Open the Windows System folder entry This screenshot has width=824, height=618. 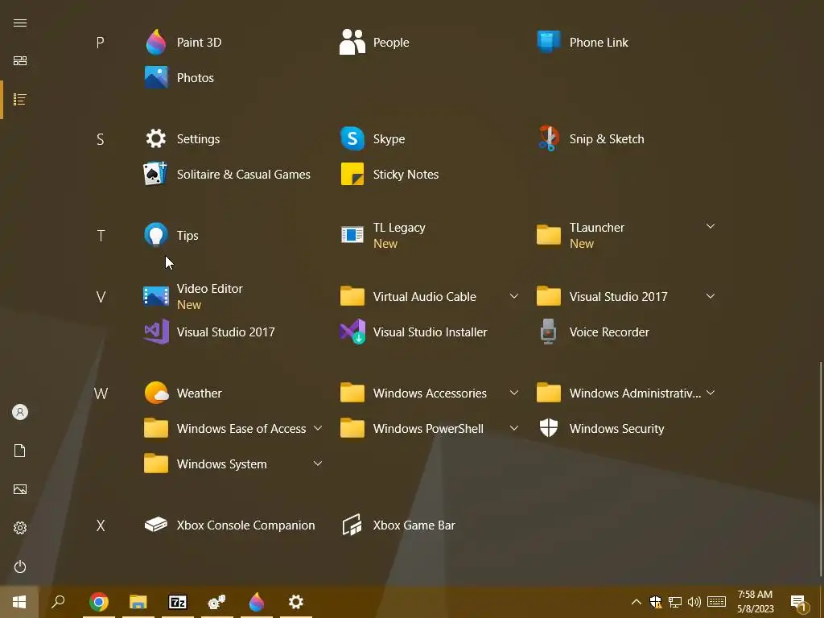pyautogui.click(x=234, y=463)
